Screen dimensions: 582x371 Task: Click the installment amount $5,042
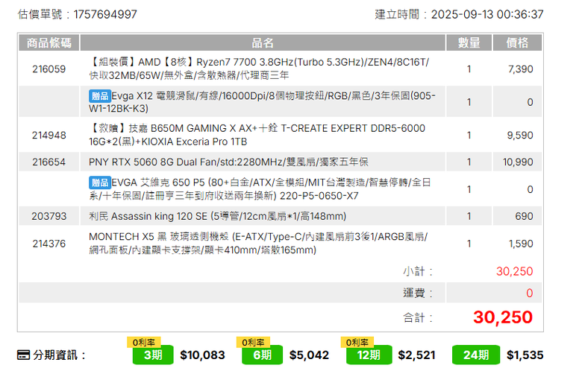[x=309, y=355]
